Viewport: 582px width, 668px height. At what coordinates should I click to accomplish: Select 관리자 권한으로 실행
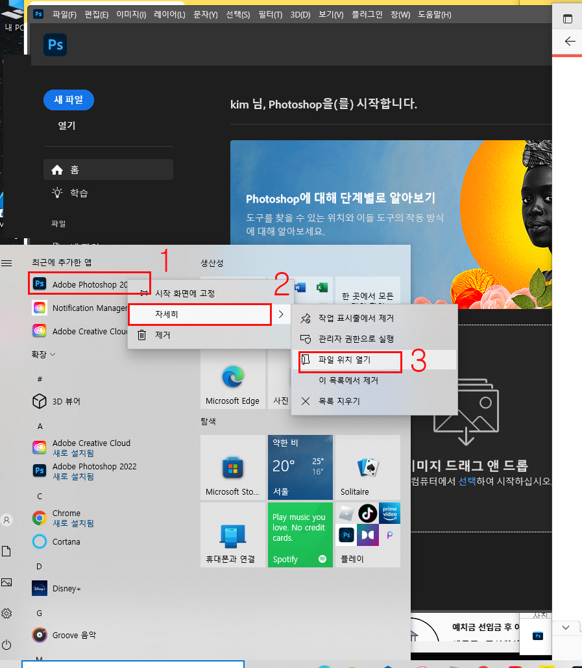374,339
